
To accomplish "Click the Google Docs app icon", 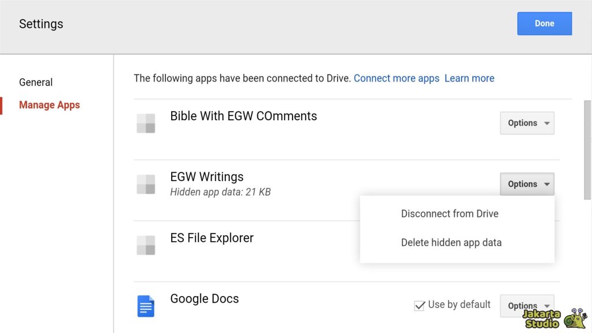I will pyautogui.click(x=146, y=306).
